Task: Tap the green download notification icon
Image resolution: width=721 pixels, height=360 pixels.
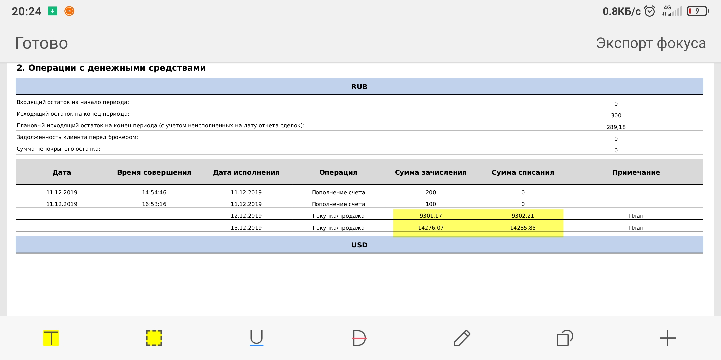Action: (x=53, y=11)
